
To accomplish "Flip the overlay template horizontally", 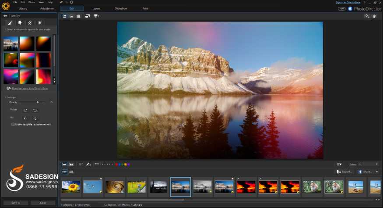I will pyautogui.click(x=25, y=118).
